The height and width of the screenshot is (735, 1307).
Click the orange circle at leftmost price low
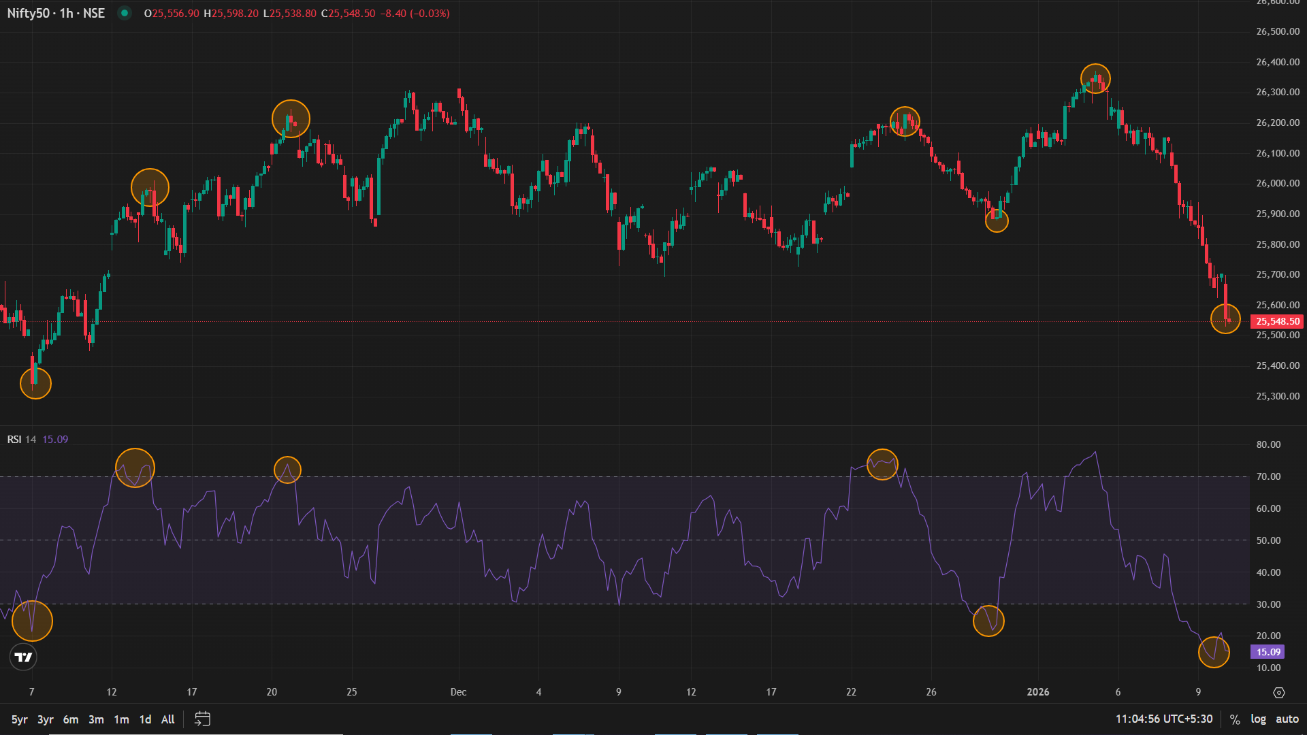pyautogui.click(x=35, y=383)
